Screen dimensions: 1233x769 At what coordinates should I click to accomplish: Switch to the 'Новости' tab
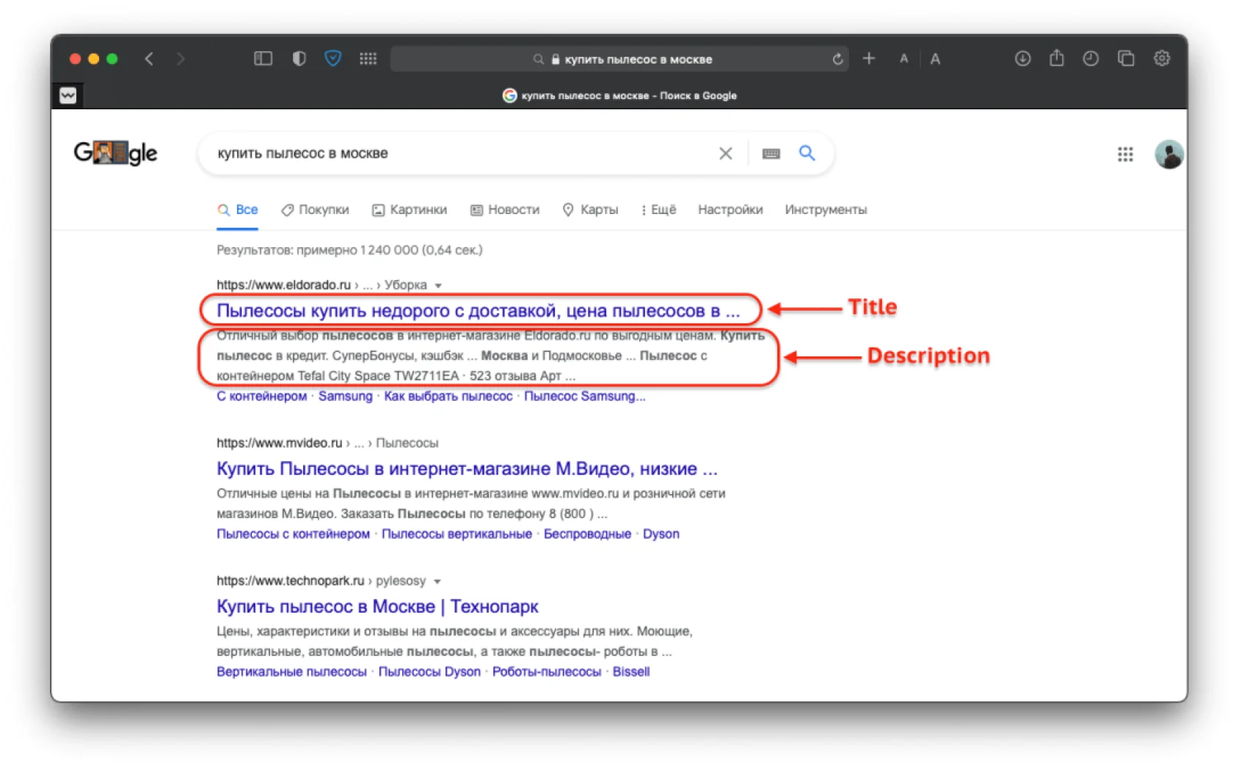tap(505, 210)
